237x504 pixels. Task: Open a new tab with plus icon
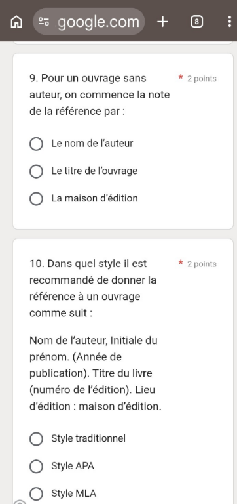(x=163, y=22)
